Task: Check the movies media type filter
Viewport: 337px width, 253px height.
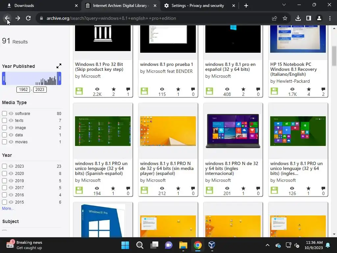Action: click(x=4, y=142)
